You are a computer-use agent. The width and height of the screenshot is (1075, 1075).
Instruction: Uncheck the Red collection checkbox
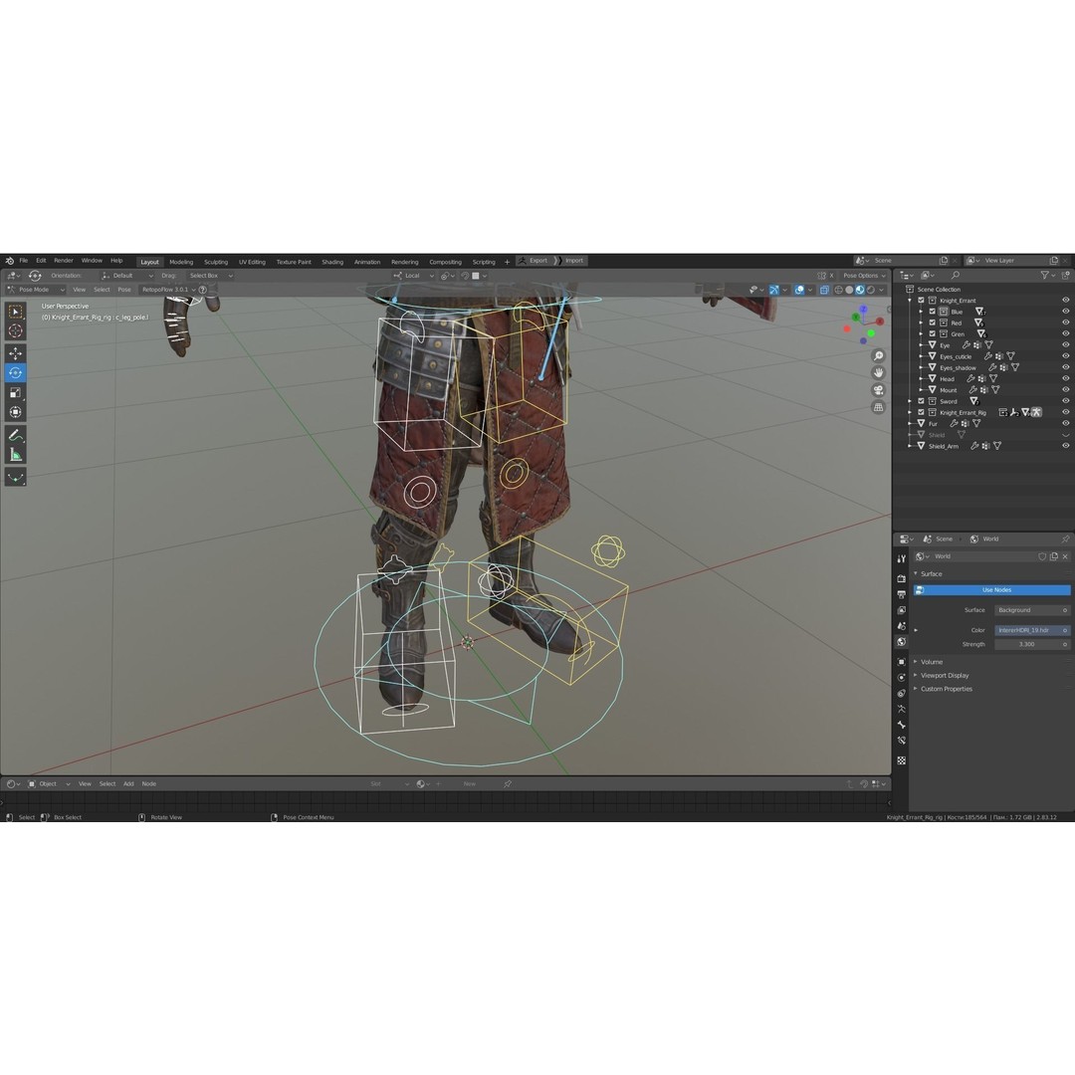[933, 322]
